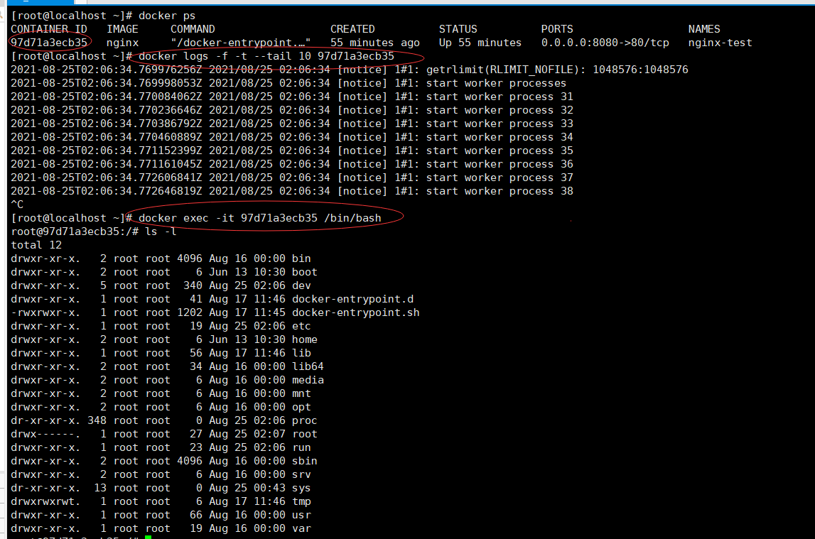This screenshot has width=815, height=539.
Task: Click the lib64 directory entry
Action: [x=308, y=366]
